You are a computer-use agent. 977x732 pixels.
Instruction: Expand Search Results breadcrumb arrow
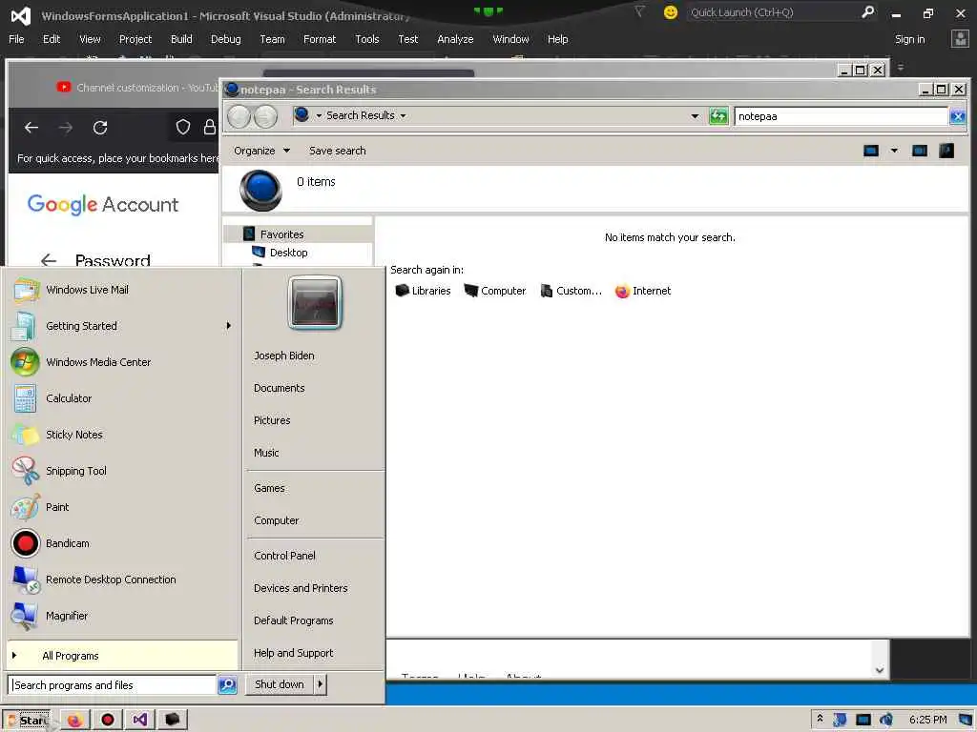(404, 115)
